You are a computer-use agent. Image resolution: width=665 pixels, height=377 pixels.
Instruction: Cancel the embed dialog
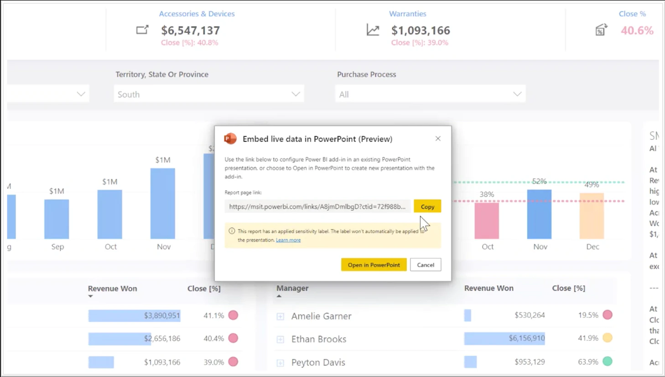tap(426, 265)
